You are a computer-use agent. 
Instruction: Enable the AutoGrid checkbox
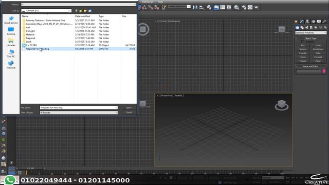(302, 42)
